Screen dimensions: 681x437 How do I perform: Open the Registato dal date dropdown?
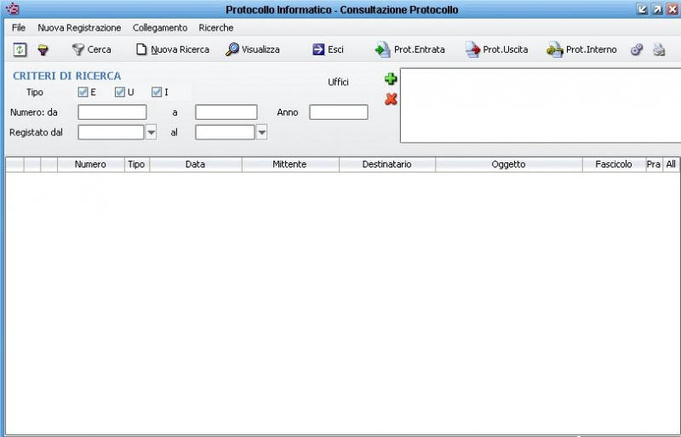(151, 133)
